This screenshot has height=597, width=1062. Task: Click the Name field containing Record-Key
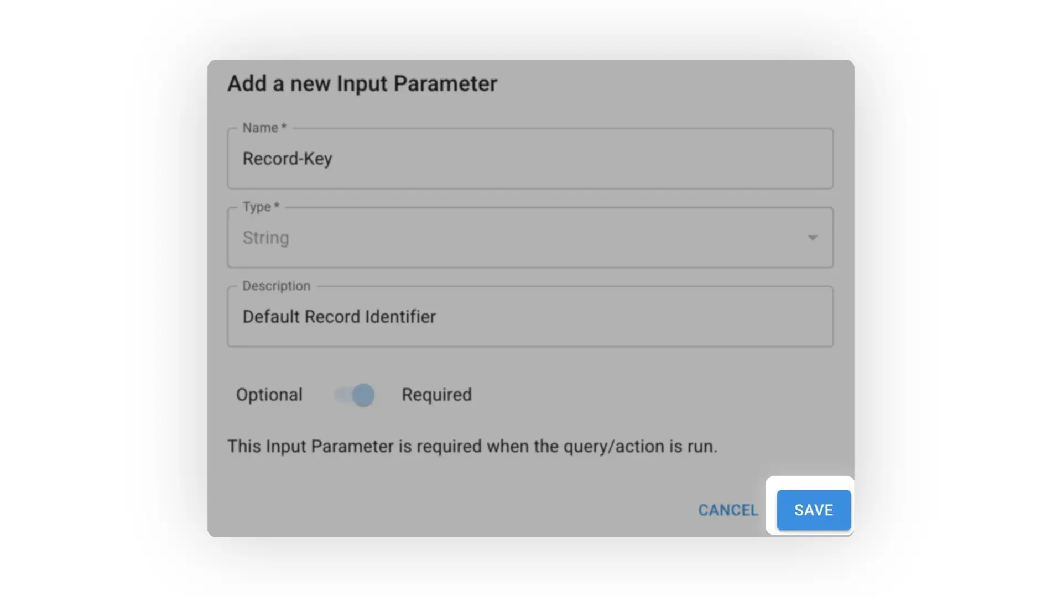(x=529, y=159)
